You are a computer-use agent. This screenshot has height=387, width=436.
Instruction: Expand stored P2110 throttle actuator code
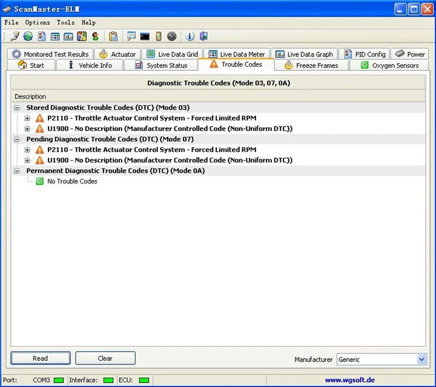coord(27,118)
